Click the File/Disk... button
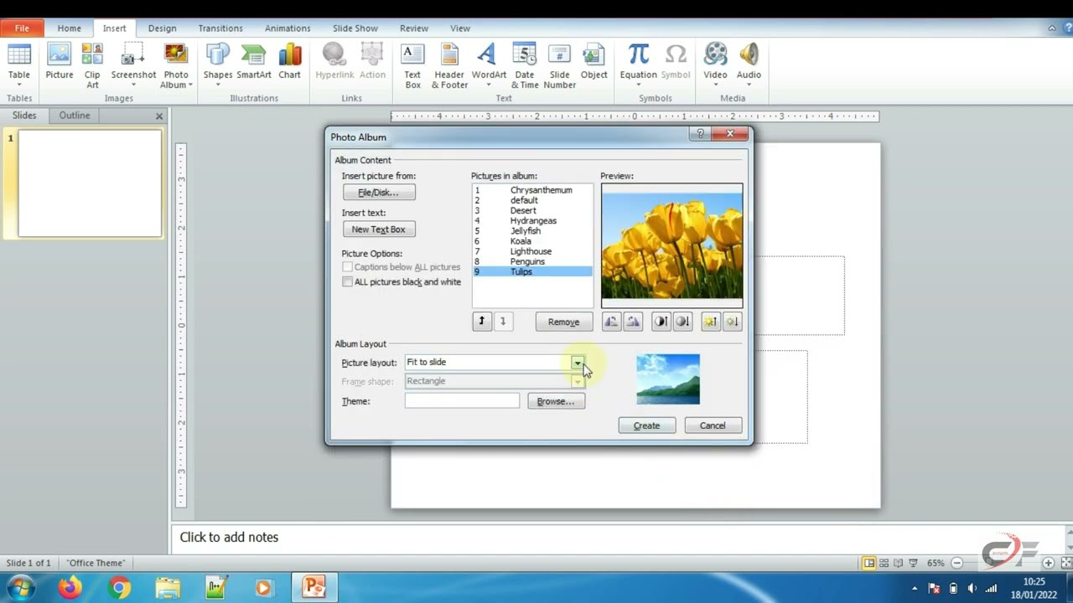The width and height of the screenshot is (1073, 603). (x=378, y=193)
